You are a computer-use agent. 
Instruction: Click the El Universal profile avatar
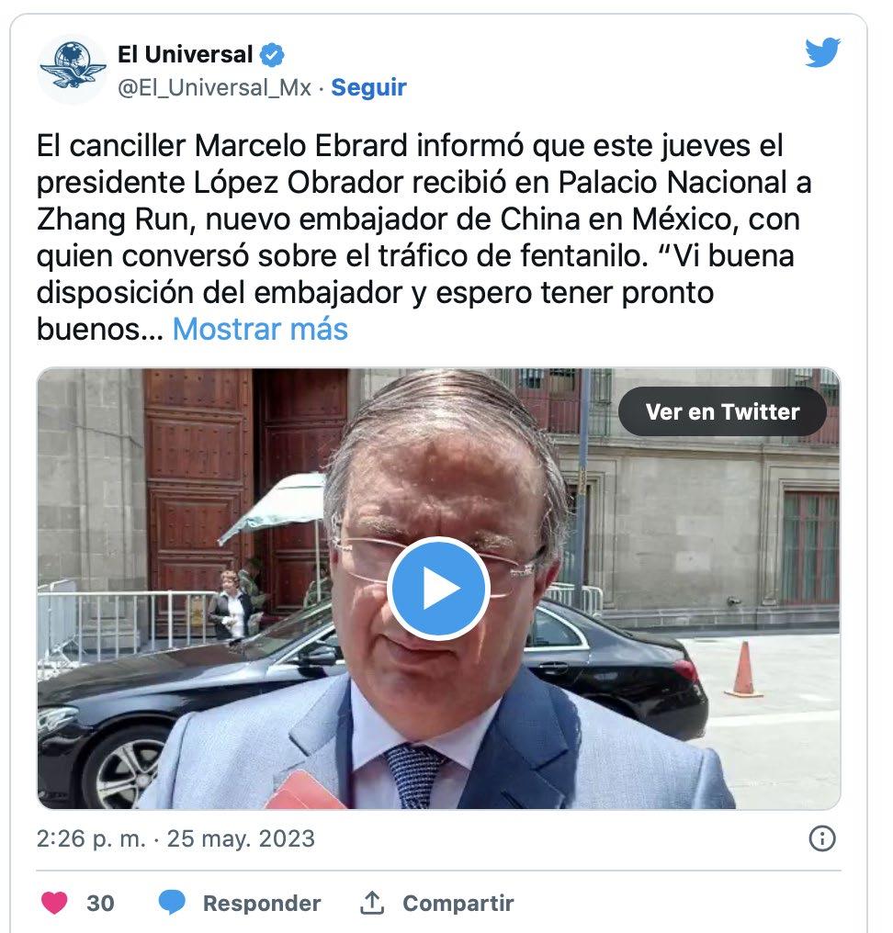(x=72, y=69)
